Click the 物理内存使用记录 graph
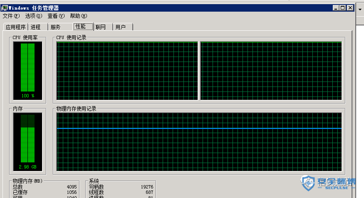 coord(199,142)
